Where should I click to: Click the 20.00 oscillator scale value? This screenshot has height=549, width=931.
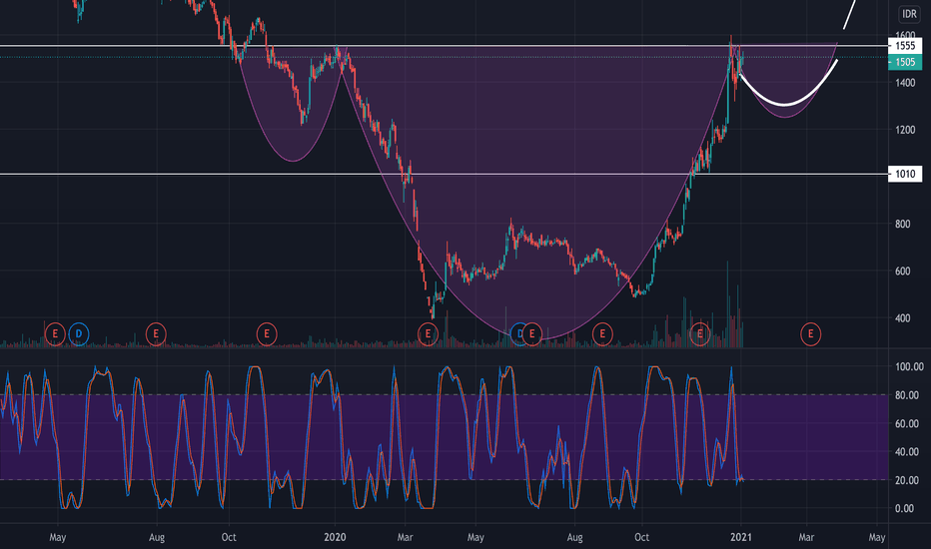[907, 480]
